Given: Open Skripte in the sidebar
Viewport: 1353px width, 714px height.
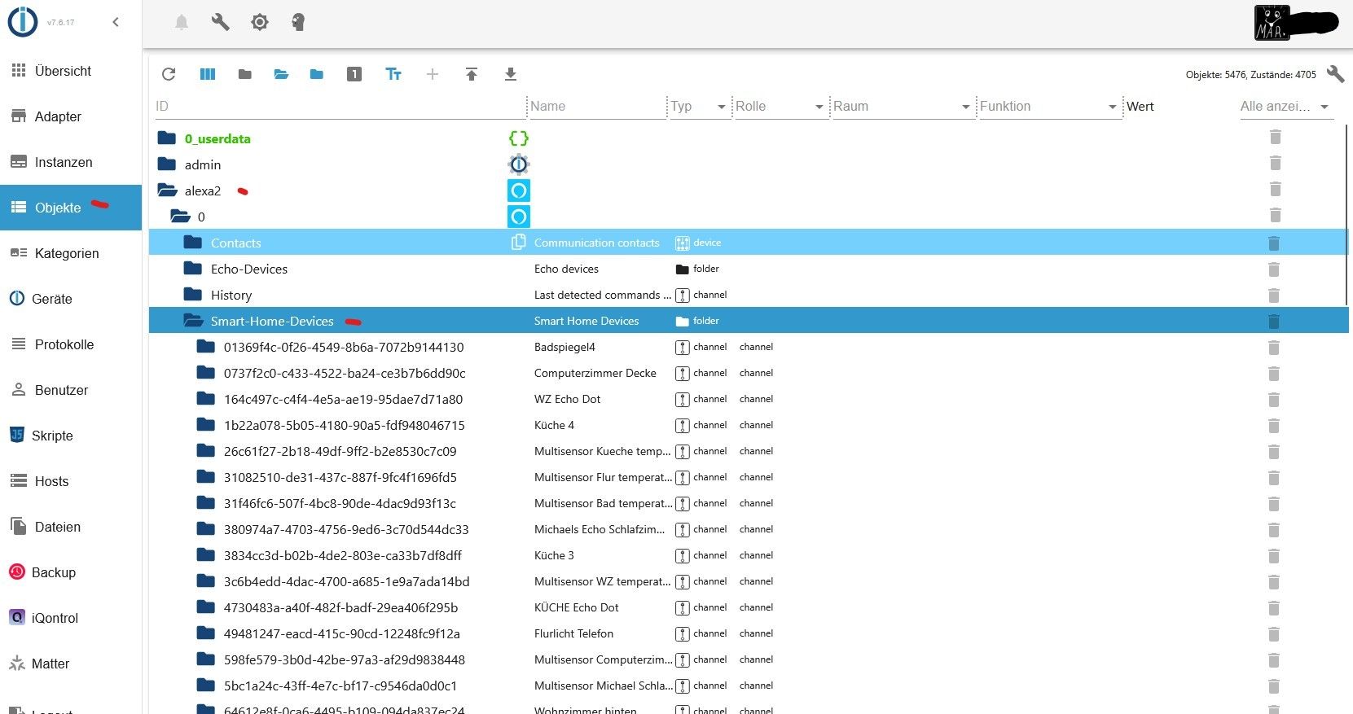Looking at the screenshot, I should tap(52, 436).
